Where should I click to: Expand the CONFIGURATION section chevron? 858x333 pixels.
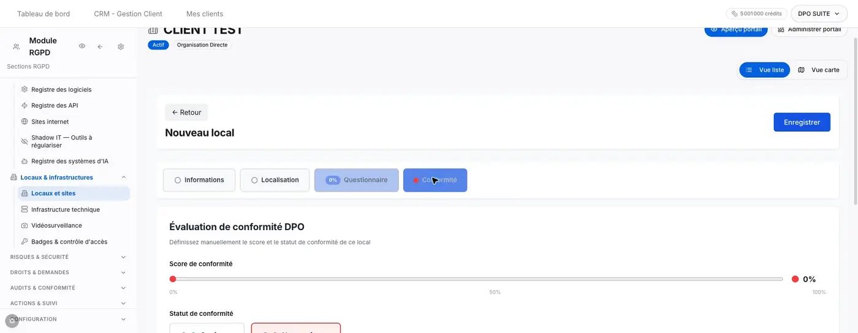tap(123, 319)
